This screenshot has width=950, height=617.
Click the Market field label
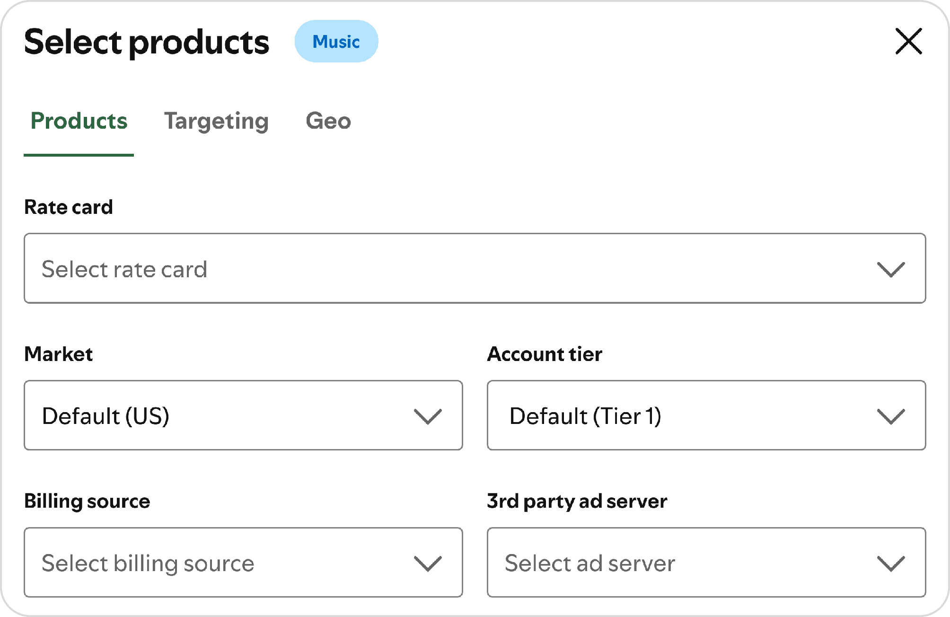[59, 354]
